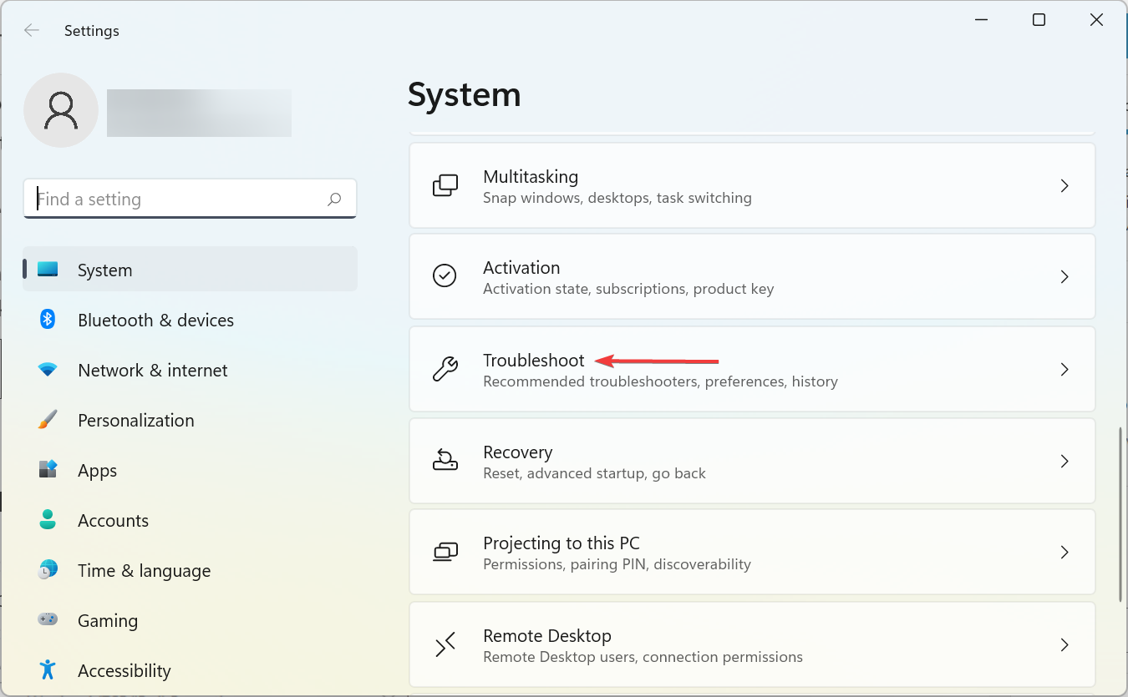
Task: Click the Bluetooth icon in sidebar
Action: (48, 320)
